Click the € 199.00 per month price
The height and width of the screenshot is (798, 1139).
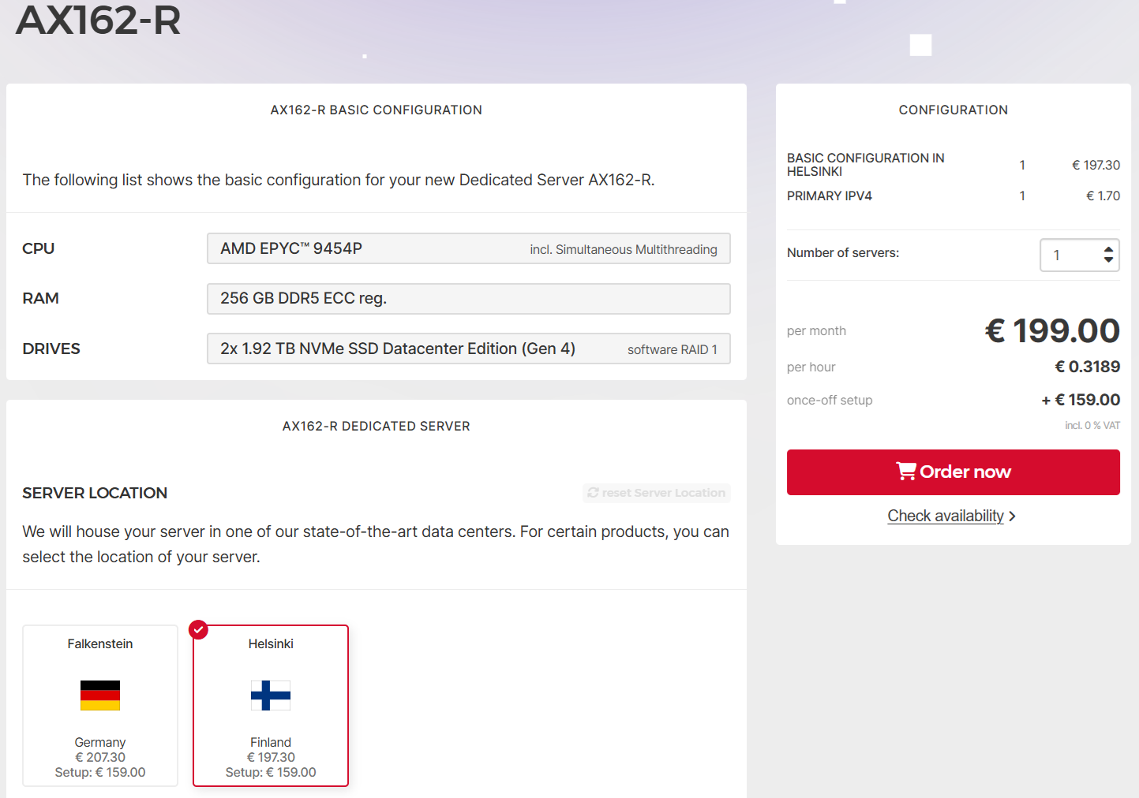point(1052,330)
